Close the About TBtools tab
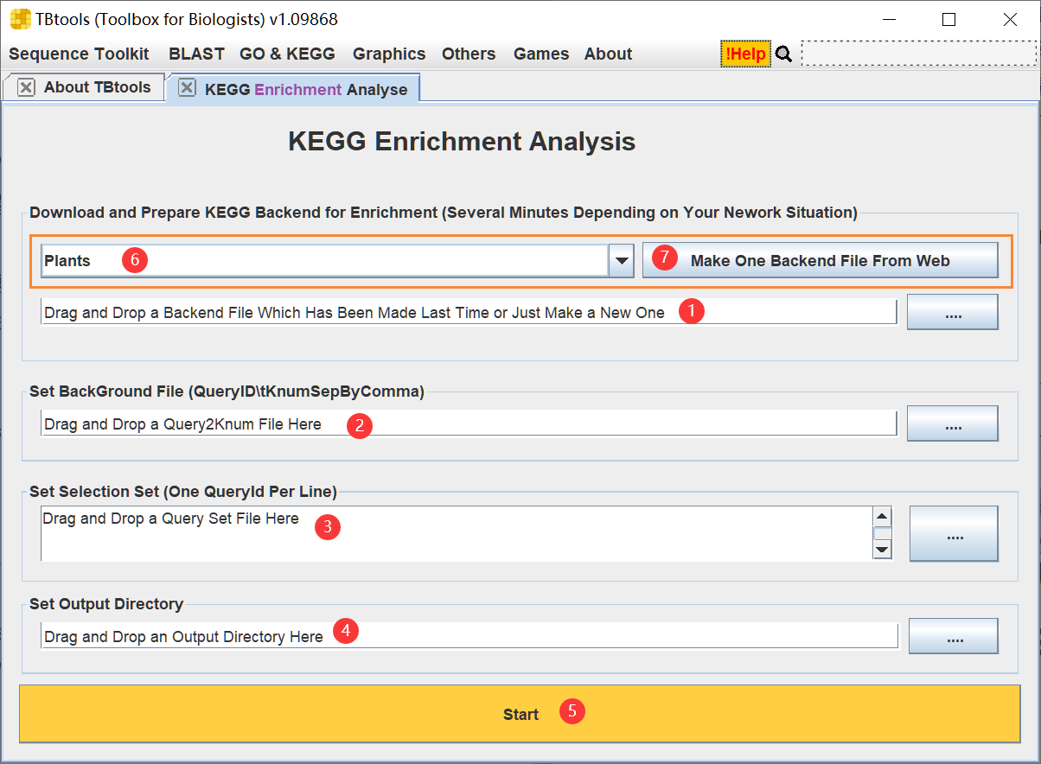The width and height of the screenshot is (1041, 764). click(26, 87)
